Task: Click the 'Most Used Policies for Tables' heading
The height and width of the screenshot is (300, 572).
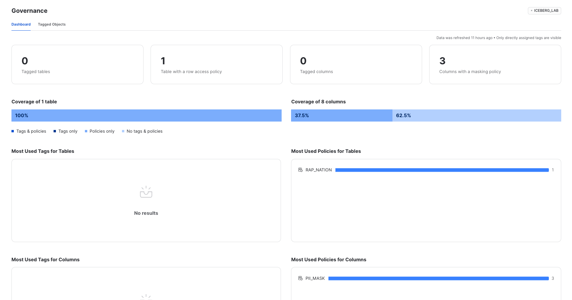Action: pyautogui.click(x=326, y=151)
